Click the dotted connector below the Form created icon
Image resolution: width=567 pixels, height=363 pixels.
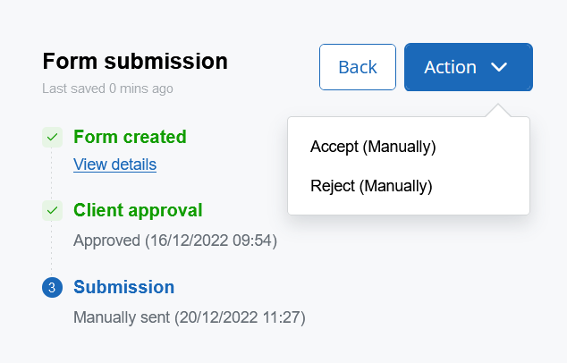52,174
